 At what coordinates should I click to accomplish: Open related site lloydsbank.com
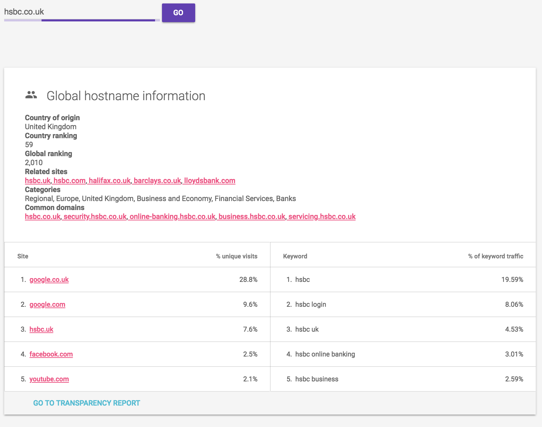coord(210,181)
